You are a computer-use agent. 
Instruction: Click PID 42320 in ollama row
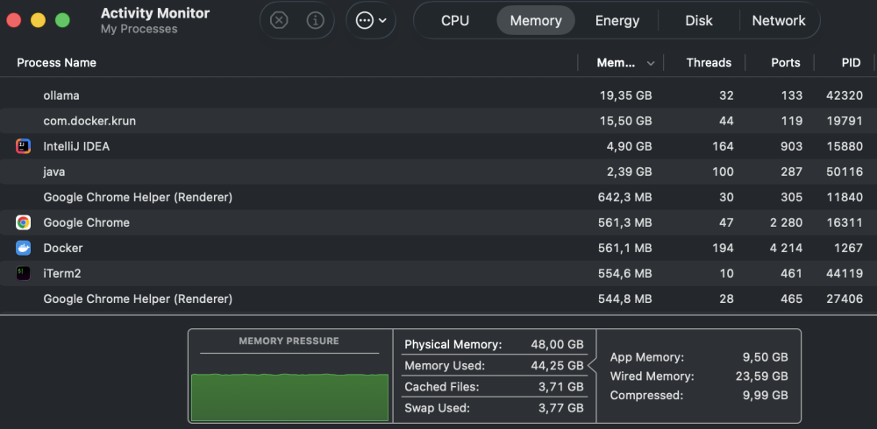845,95
